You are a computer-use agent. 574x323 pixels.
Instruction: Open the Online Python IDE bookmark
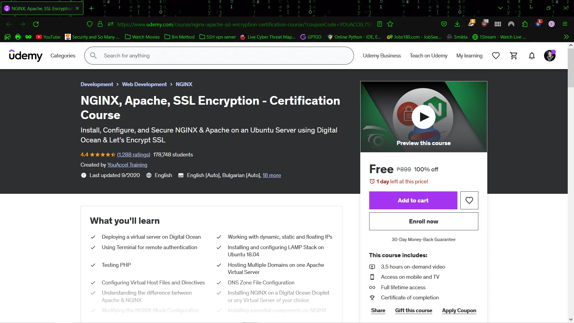coord(354,37)
